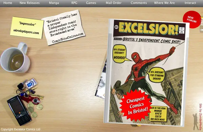The height and width of the screenshot is (132, 203).
Task: Click the ZombieMedia zombie silhouette logo
Action: point(196,122)
